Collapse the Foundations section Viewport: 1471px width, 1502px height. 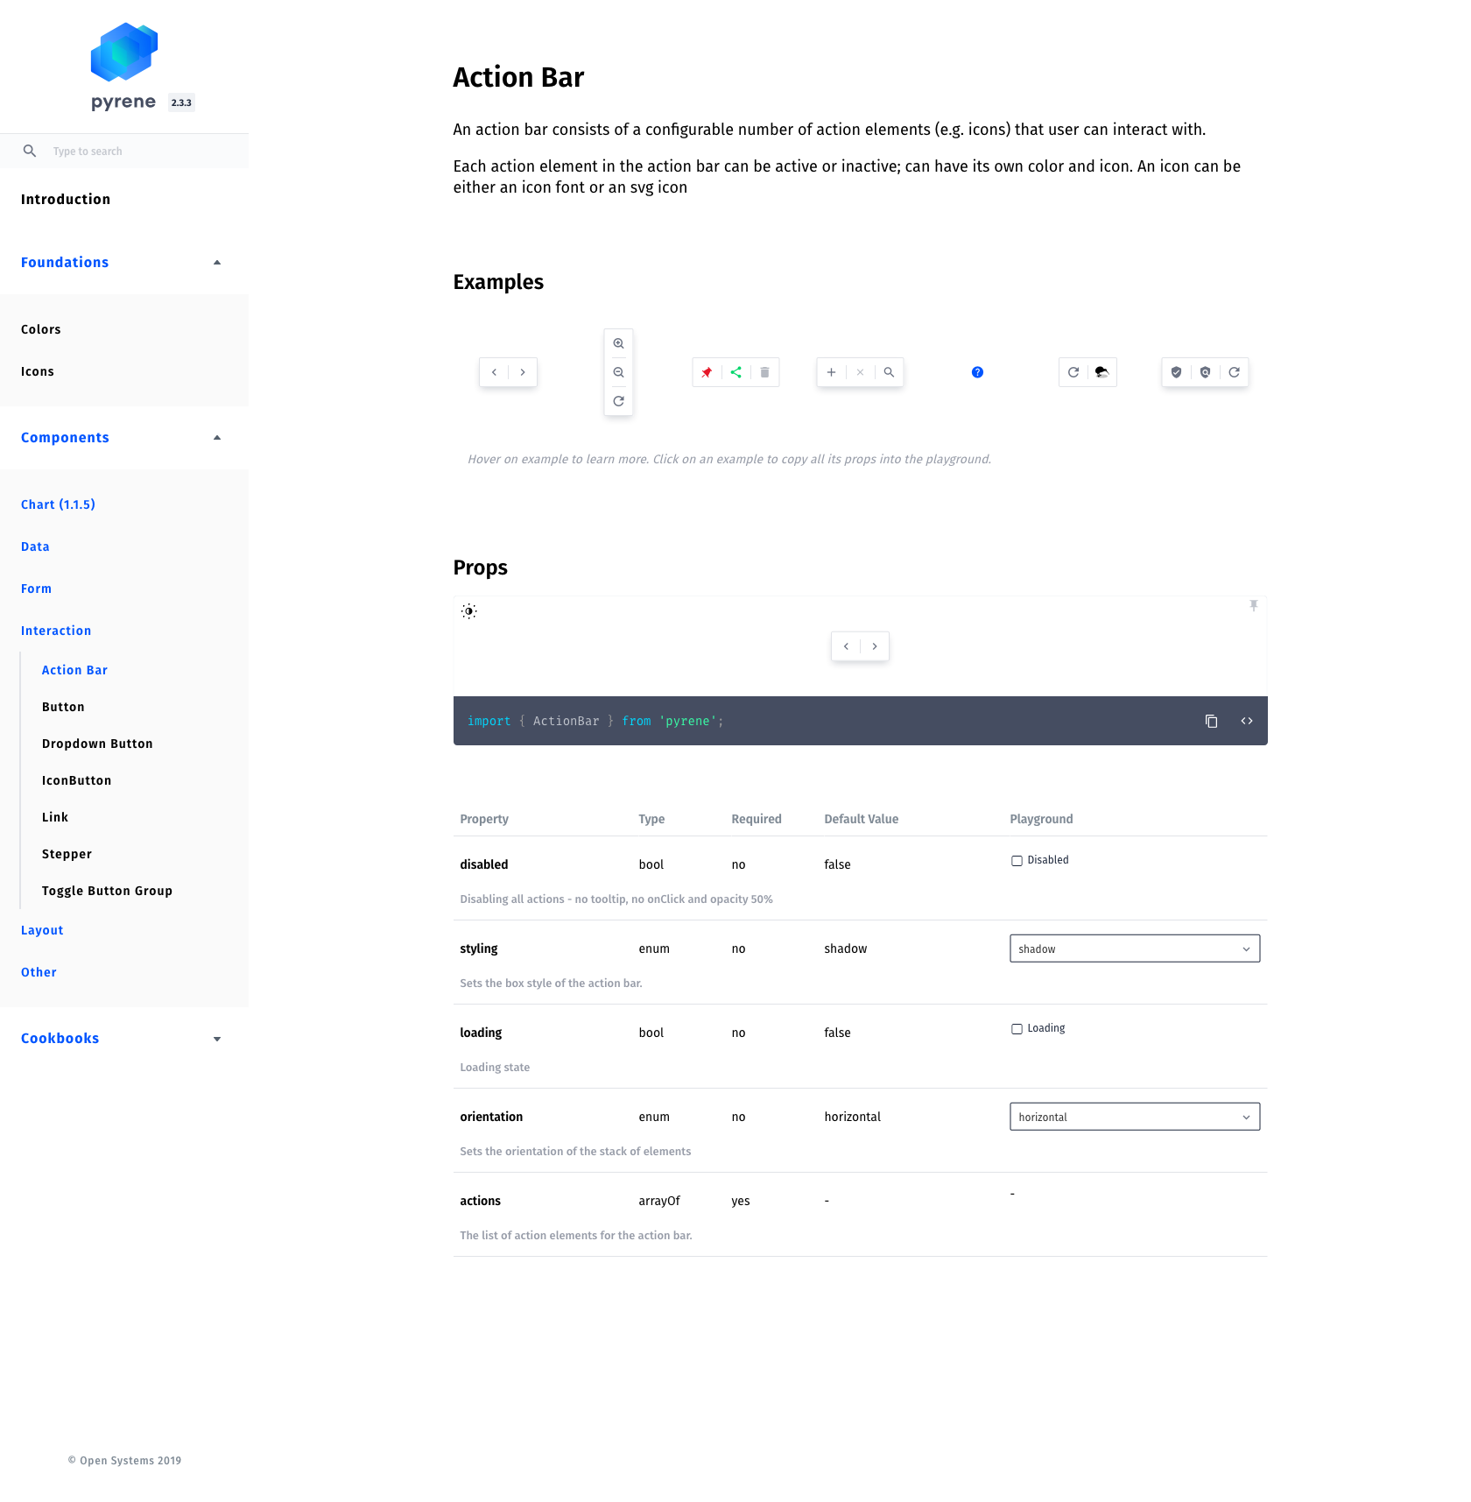[x=121, y=263]
